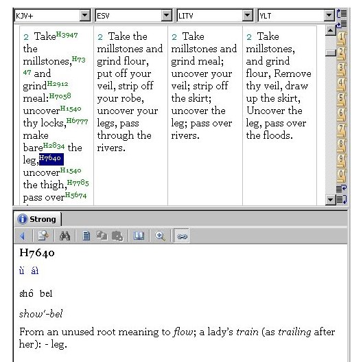
Task: Click the scroll bookmark icon numbered 1
Action: [342, 38]
